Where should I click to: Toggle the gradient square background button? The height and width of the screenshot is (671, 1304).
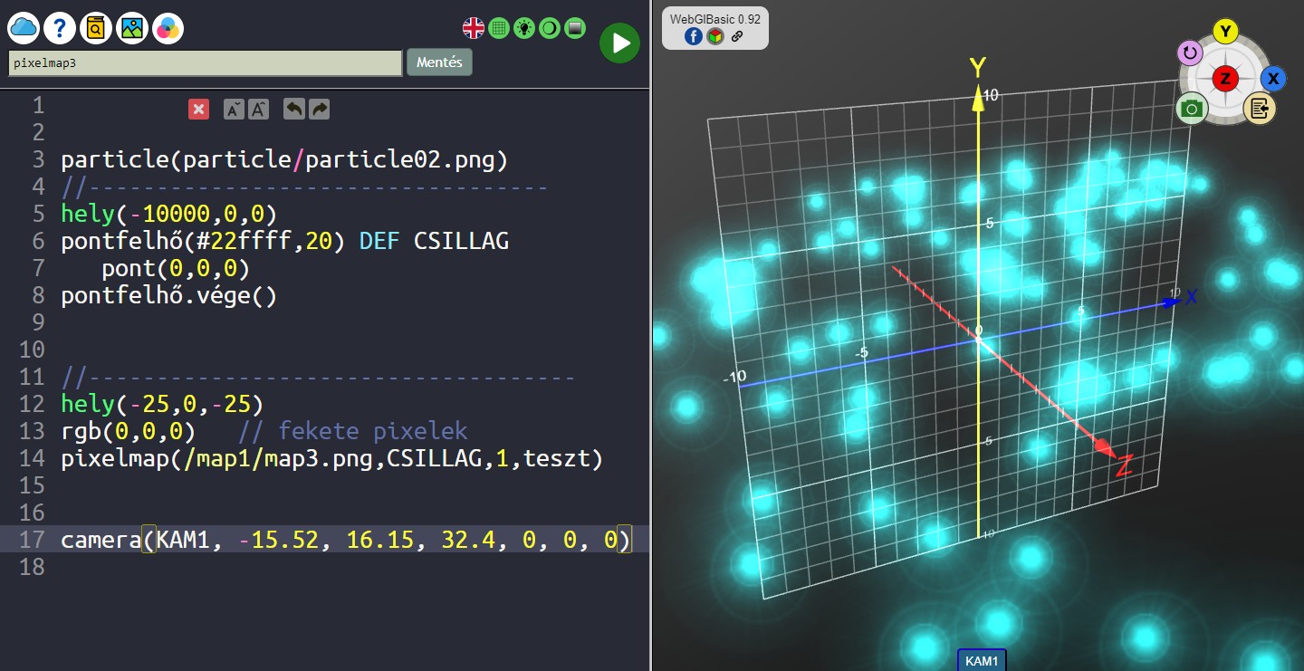(x=574, y=28)
